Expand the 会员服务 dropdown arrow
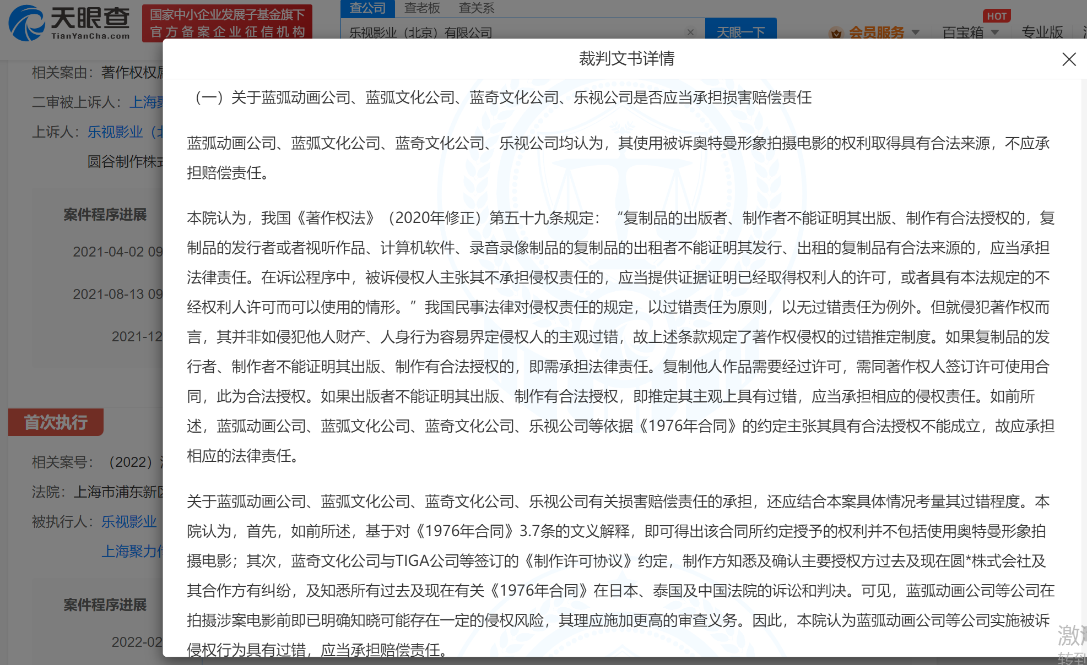 pos(916,32)
